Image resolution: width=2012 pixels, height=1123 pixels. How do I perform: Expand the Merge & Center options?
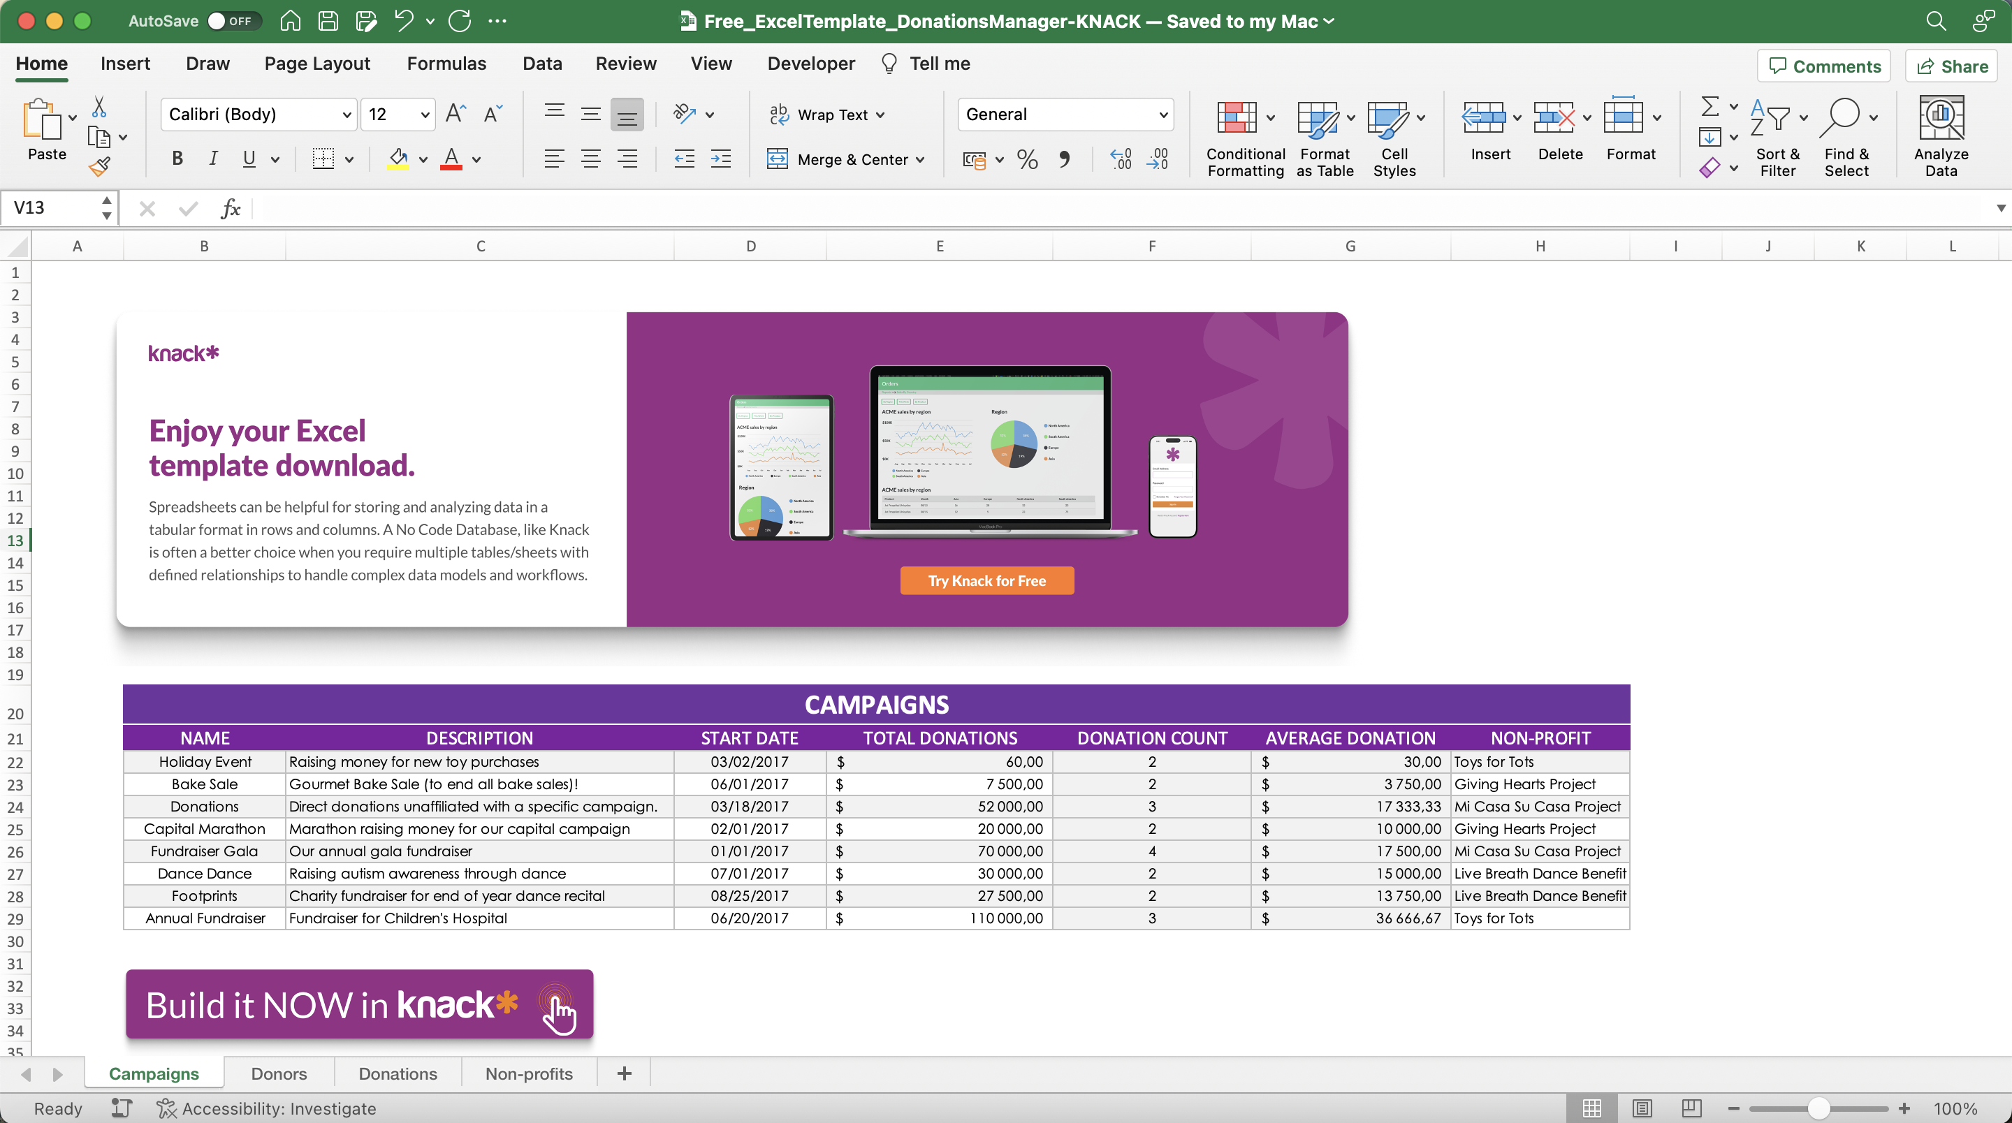coord(921,159)
